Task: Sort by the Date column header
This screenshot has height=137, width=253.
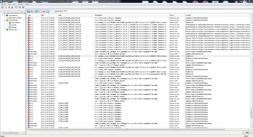Action: click(49, 15)
